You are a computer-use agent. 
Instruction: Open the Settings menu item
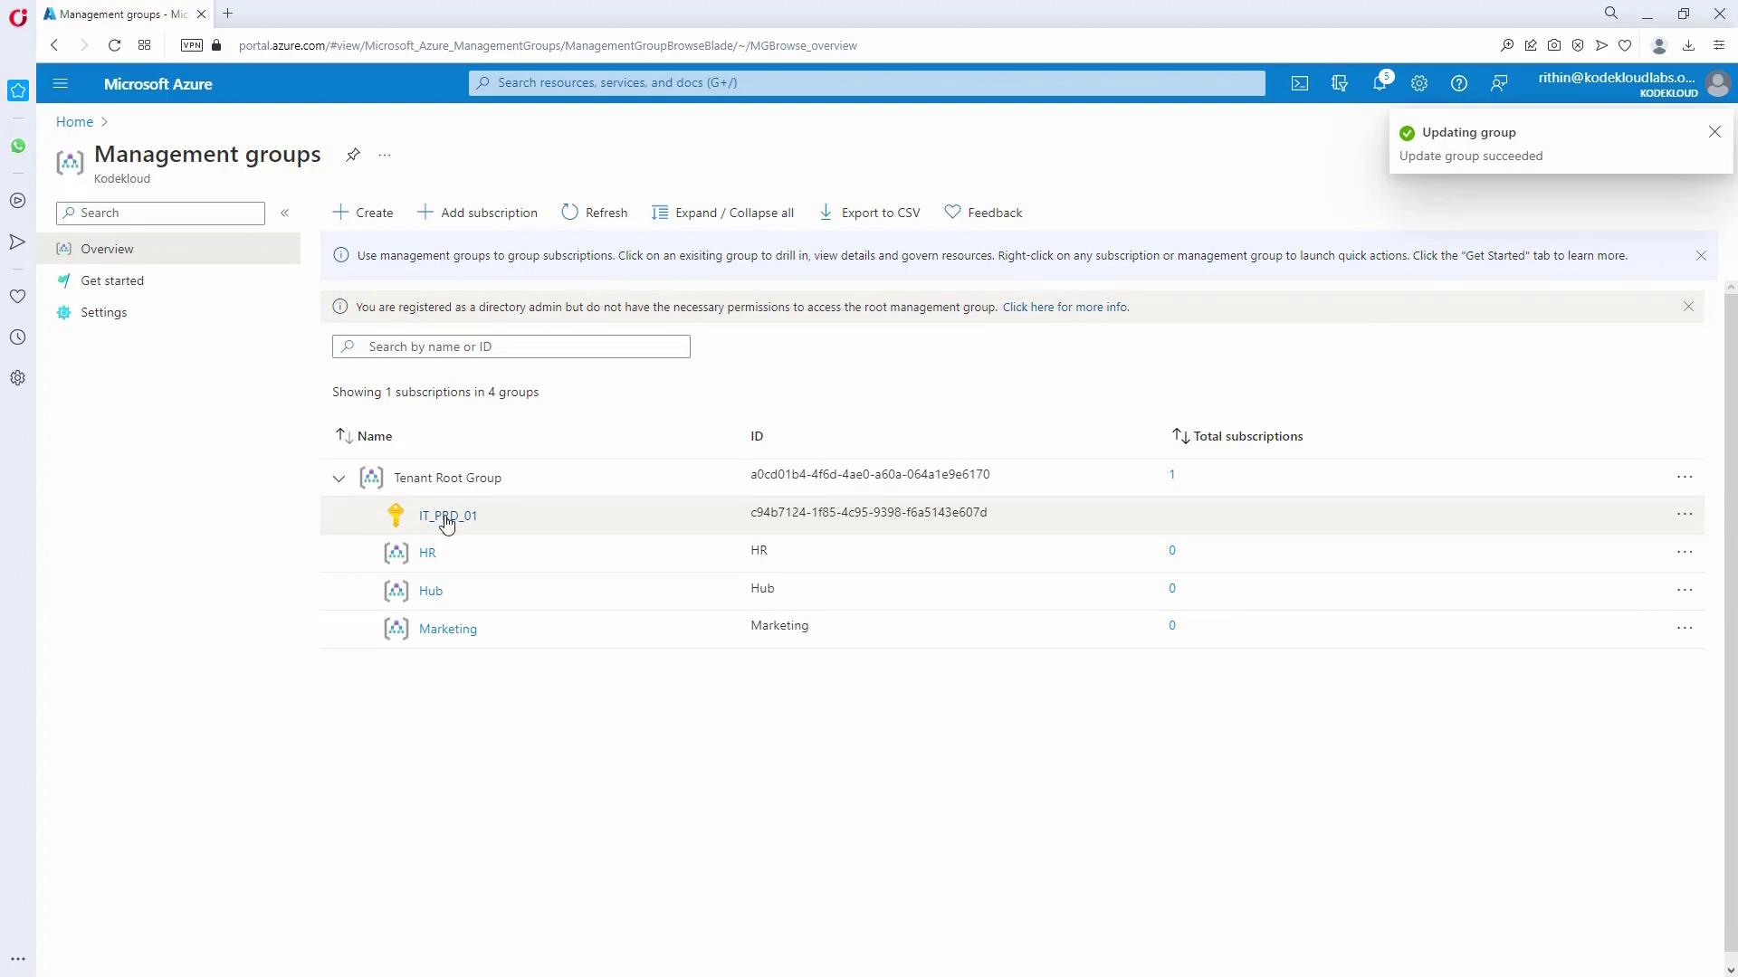(103, 312)
